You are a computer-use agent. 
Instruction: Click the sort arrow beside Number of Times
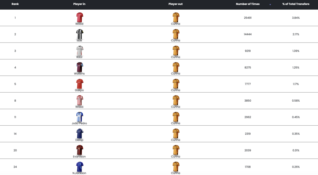[x=270, y=5]
